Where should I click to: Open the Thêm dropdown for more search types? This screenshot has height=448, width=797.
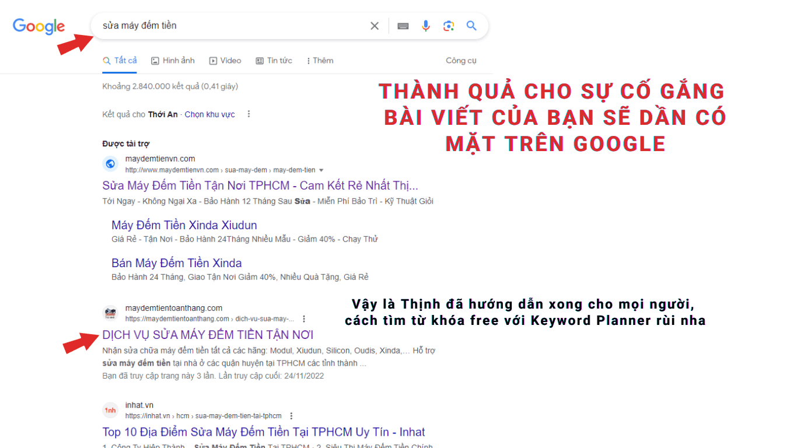tap(320, 60)
